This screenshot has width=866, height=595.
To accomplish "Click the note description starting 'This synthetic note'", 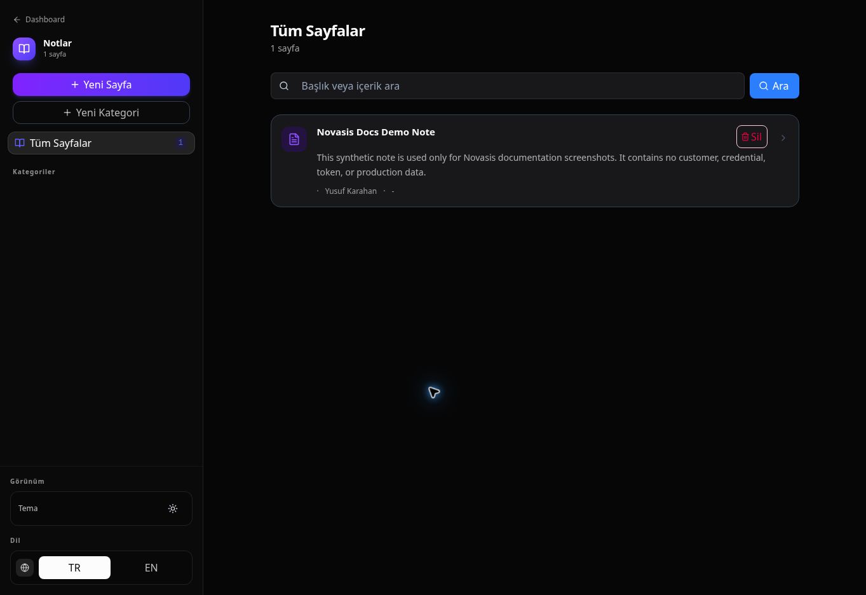I will coord(541,165).
